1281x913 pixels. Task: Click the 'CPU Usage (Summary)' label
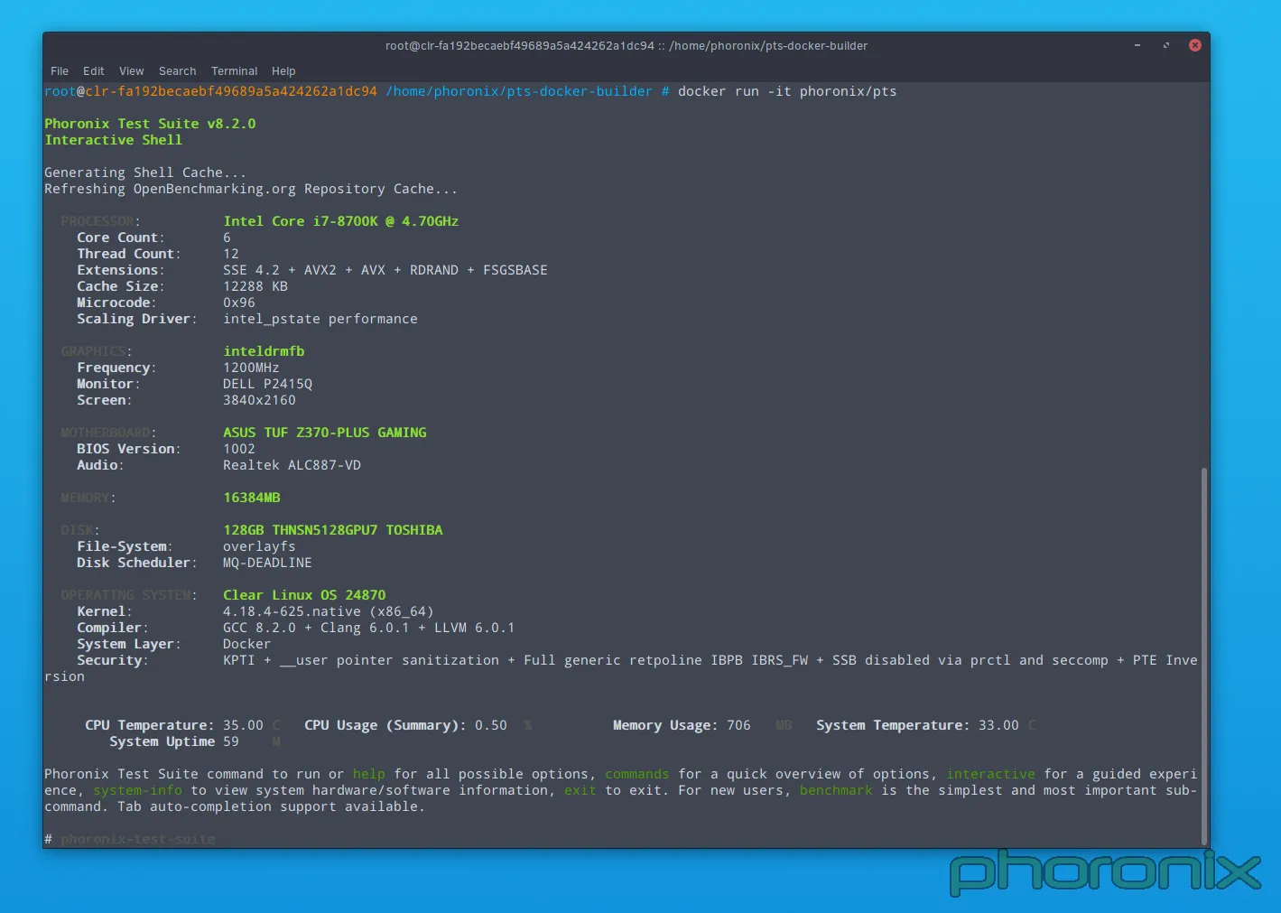[x=385, y=725]
